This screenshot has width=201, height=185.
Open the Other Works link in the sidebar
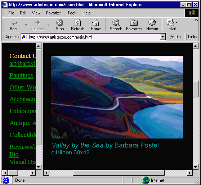click(x=23, y=87)
